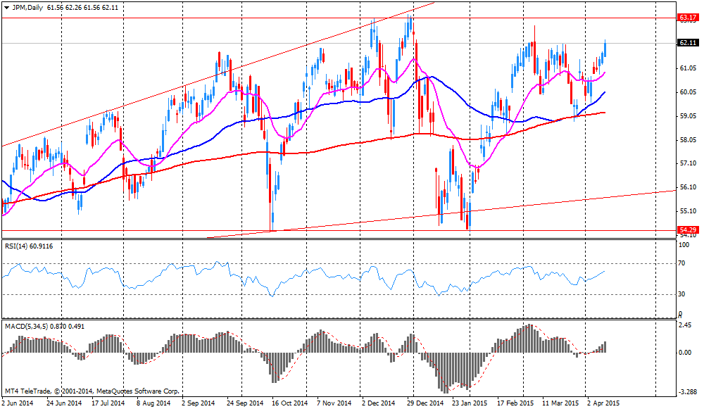Click the 17 Jul 2014 date label
The height and width of the screenshot is (409, 704).
point(108,403)
